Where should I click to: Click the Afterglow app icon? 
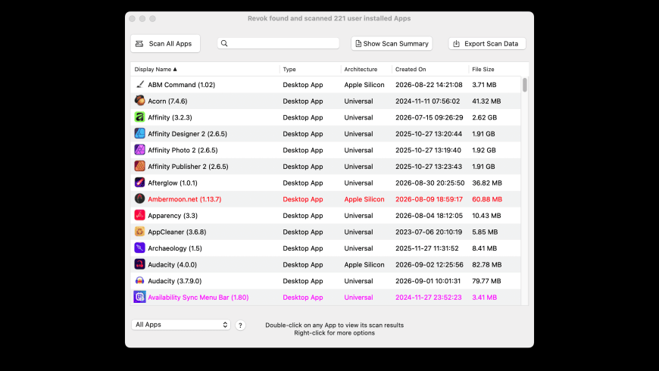click(x=139, y=182)
